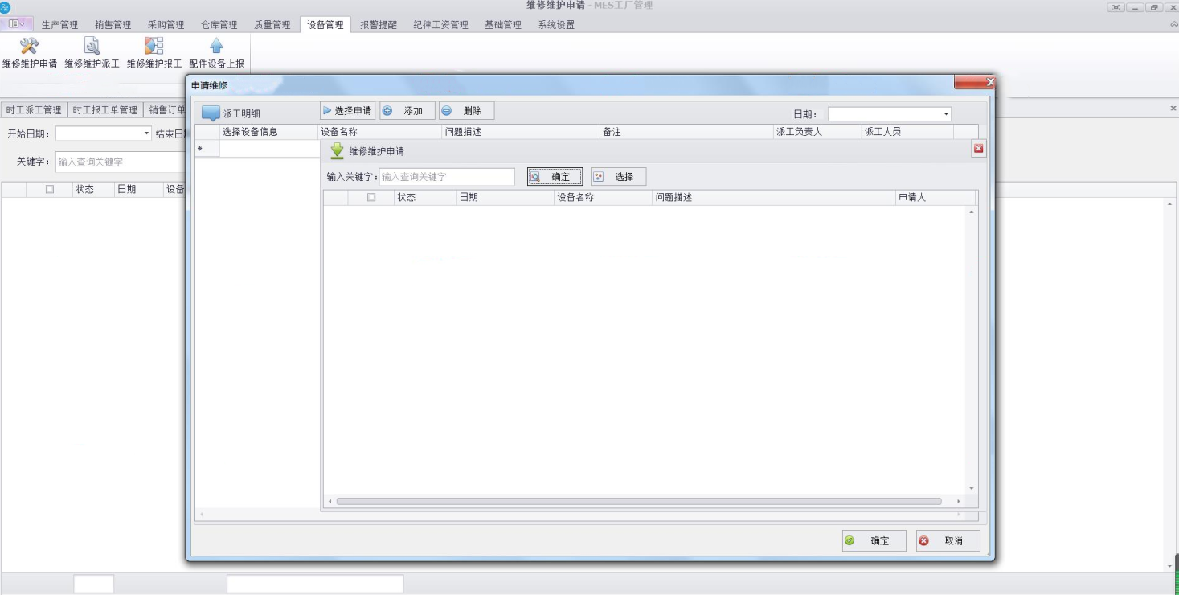
Task: Tick the select-all checkbox in the 维修维护申请 list header
Action: [x=371, y=197]
